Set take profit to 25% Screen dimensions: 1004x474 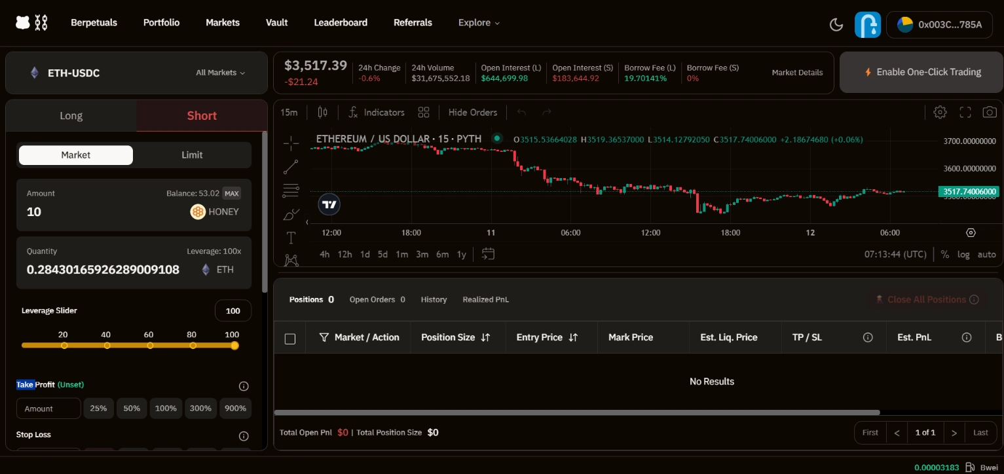pyautogui.click(x=98, y=409)
